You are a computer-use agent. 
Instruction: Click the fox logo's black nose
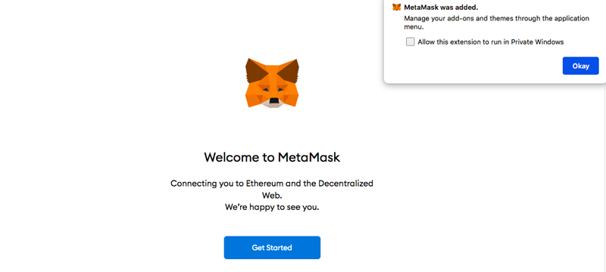[273, 100]
